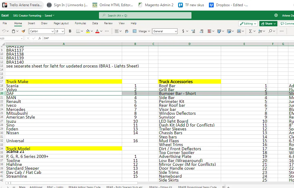Select the Truck Accessories header cell
This screenshot has height=188, width=294.
click(x=190, y=82)
